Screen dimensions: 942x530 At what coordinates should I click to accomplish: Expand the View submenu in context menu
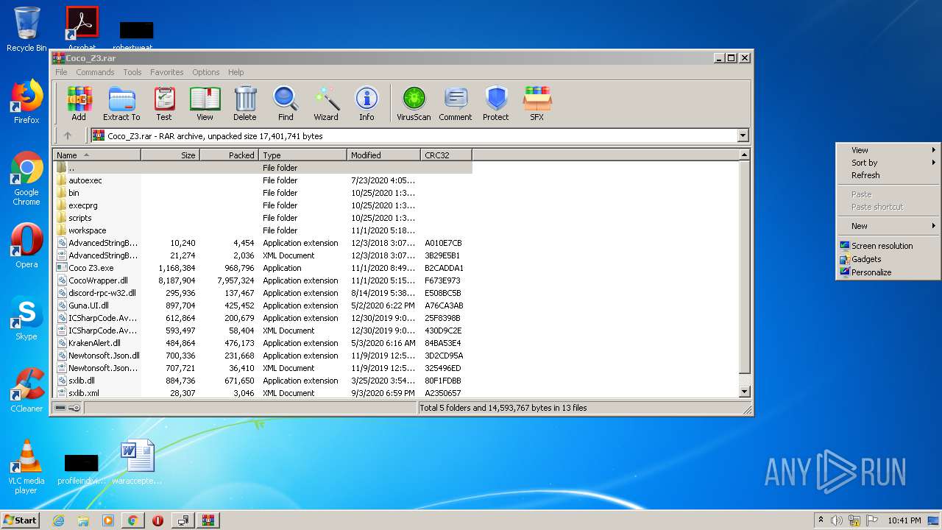tap(888, 149)
